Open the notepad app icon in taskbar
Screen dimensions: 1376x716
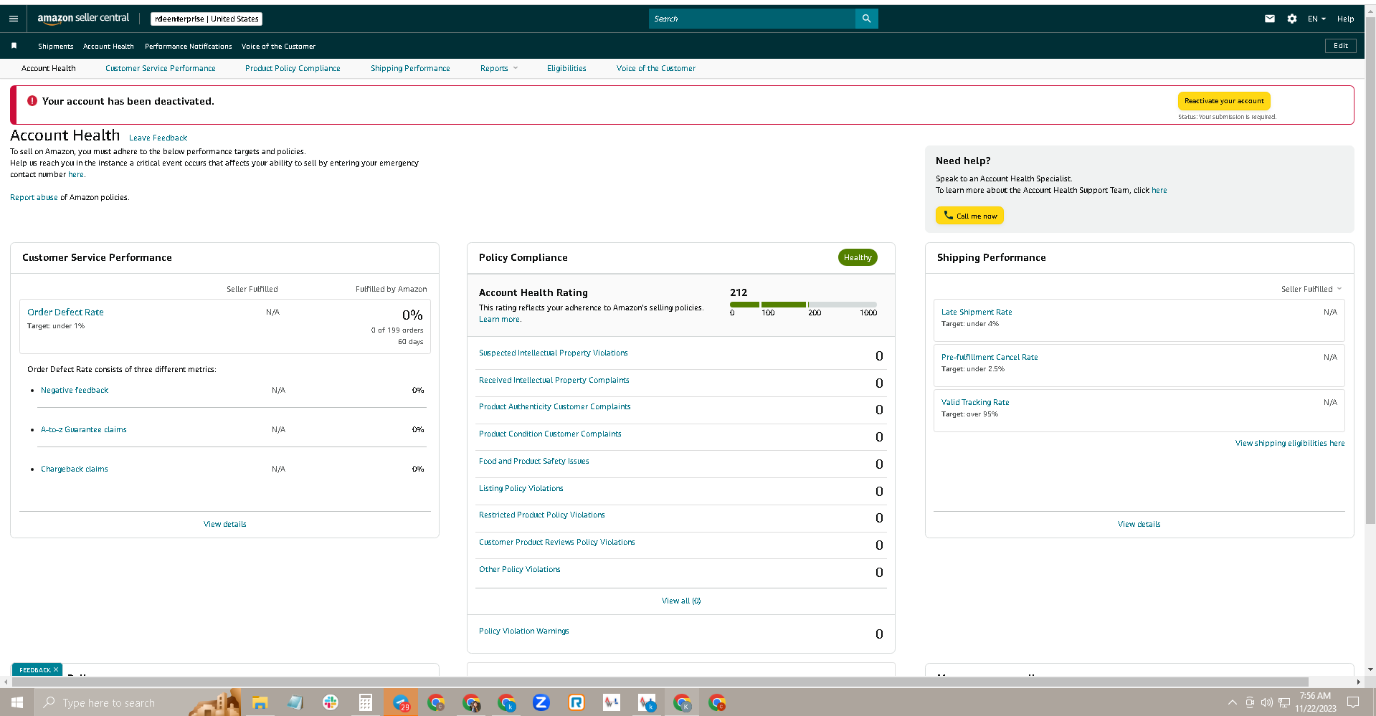tap(295, 702)
